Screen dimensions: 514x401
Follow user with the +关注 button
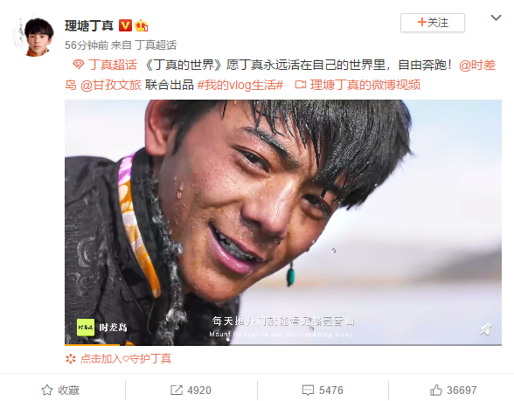click(433, 23)
